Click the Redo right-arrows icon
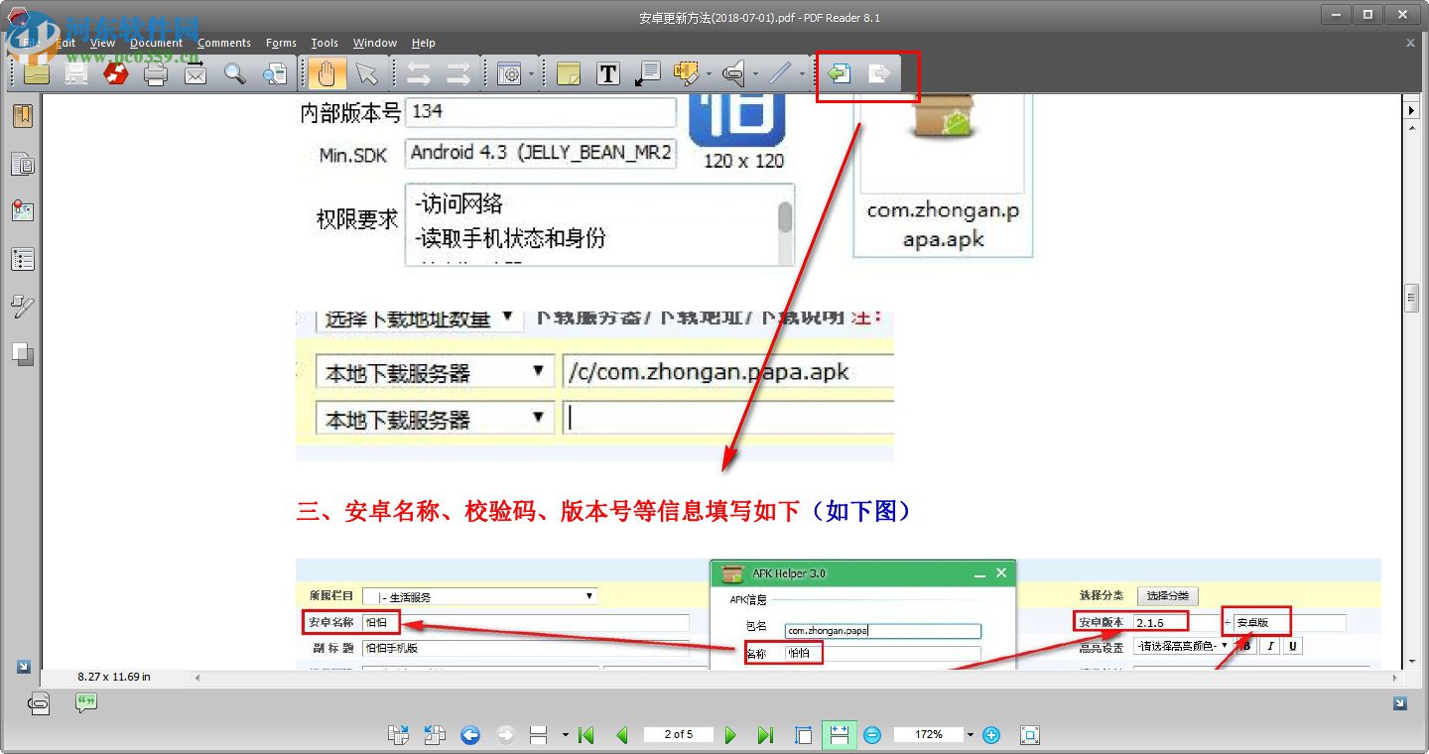The image size is (1429, 754). 458,73
